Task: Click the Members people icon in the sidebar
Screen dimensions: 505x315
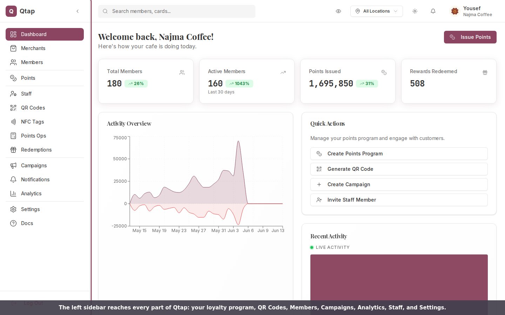Action: pyautogui.click(x=13, y=62)
